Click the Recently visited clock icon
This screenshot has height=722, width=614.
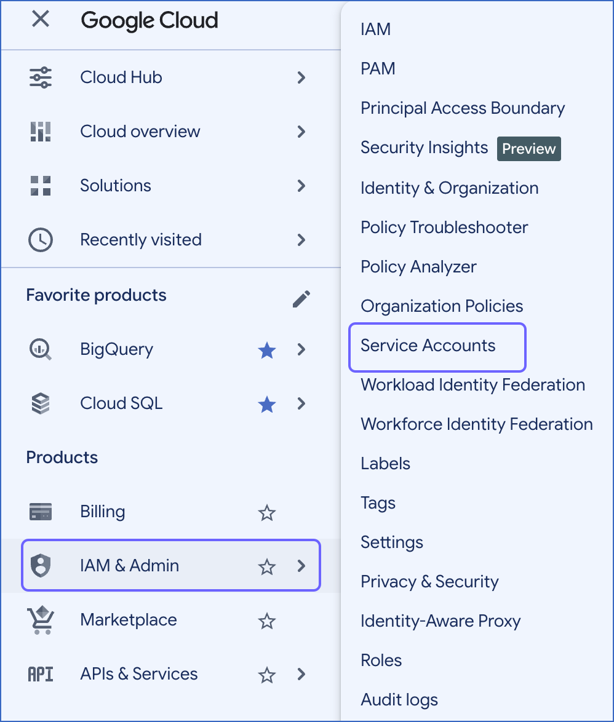tap(41, 240)
